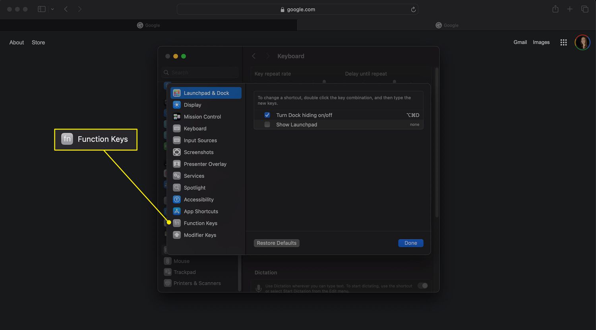Click the Restore Defaults button
The image size is (596, 330).
point(277,243)
